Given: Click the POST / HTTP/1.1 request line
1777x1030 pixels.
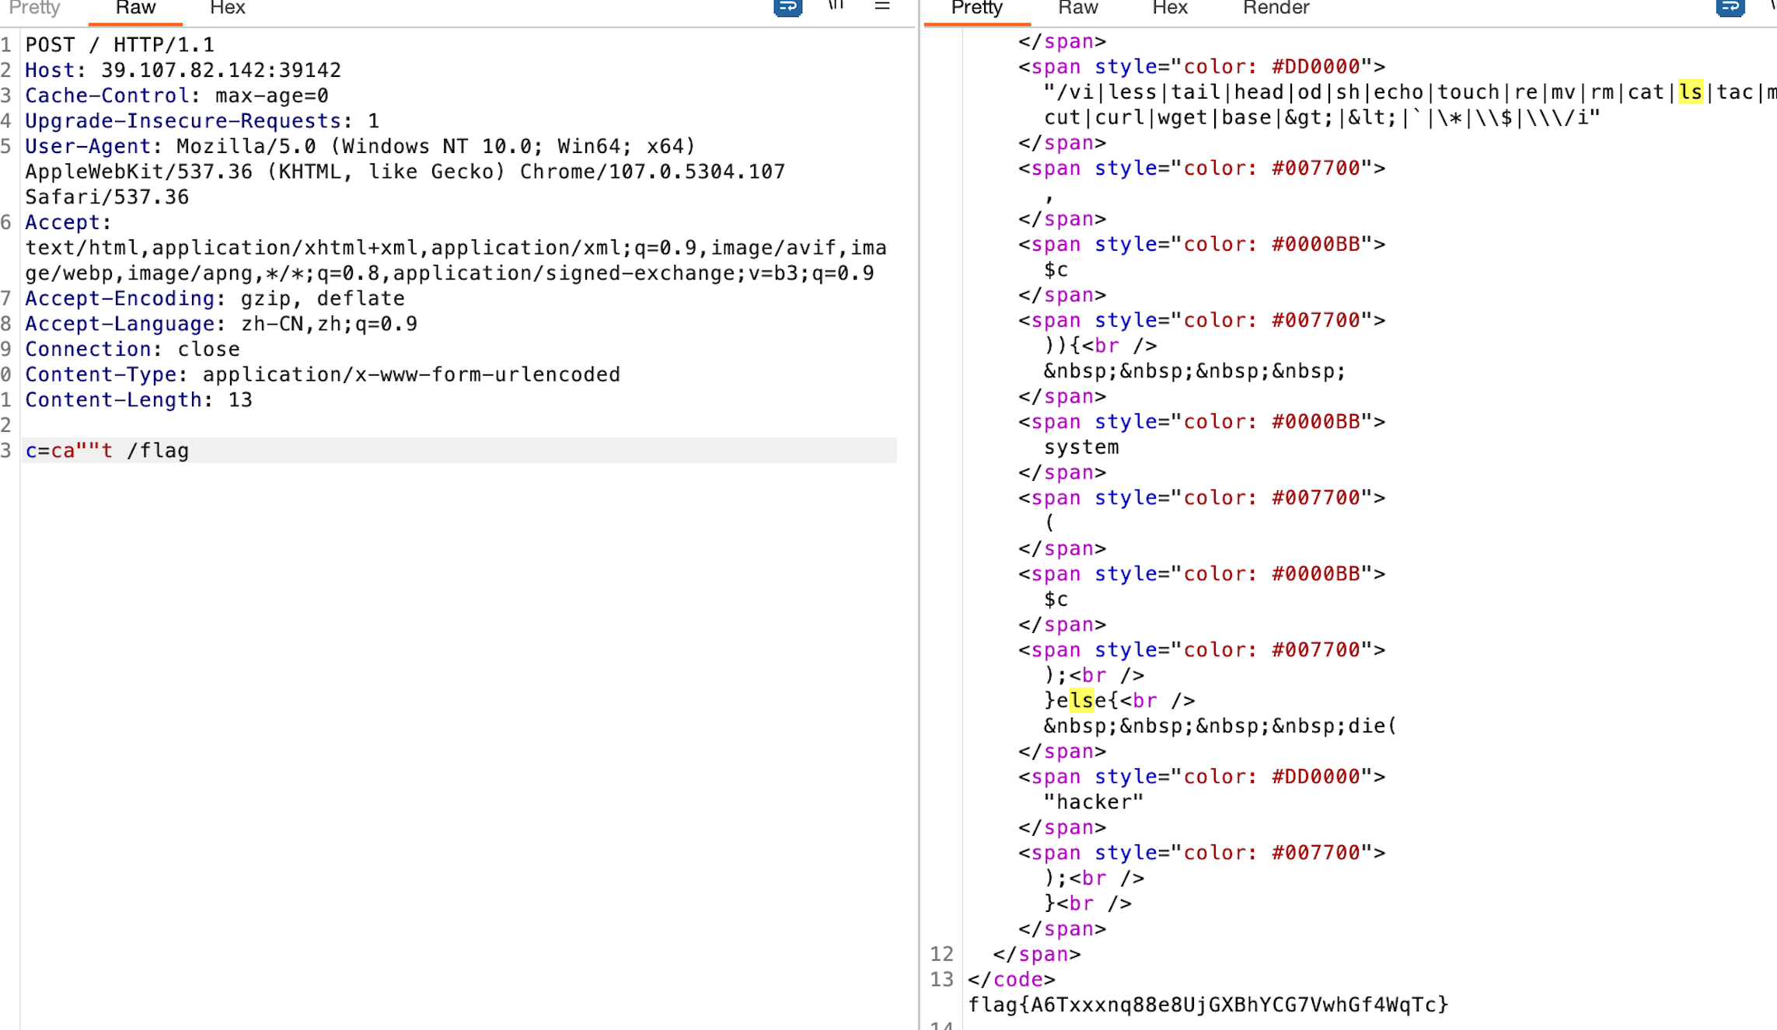Looking at the screenshot, I should pyautogui.click(x=120, y=45).
